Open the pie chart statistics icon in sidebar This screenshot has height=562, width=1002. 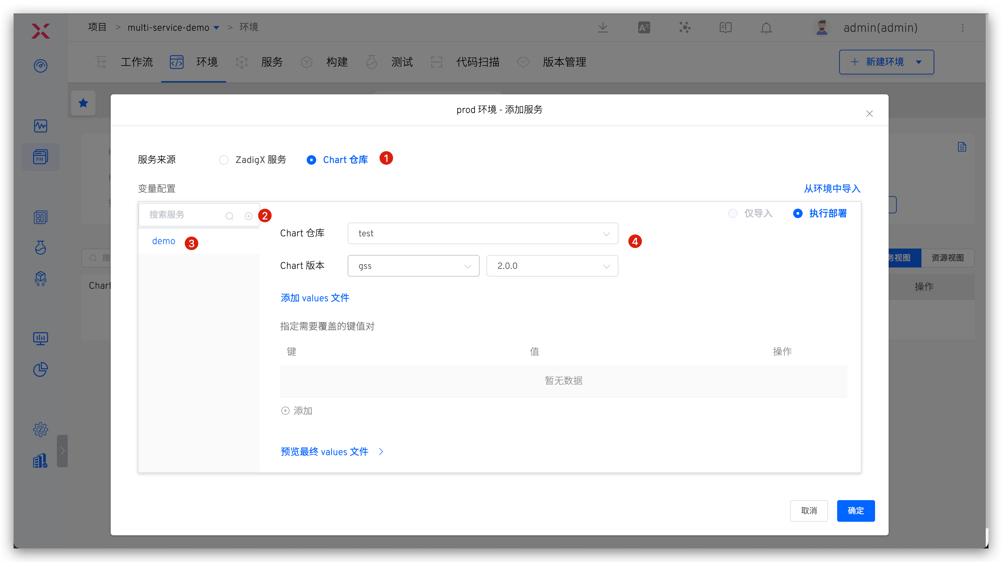coord(41,369)
